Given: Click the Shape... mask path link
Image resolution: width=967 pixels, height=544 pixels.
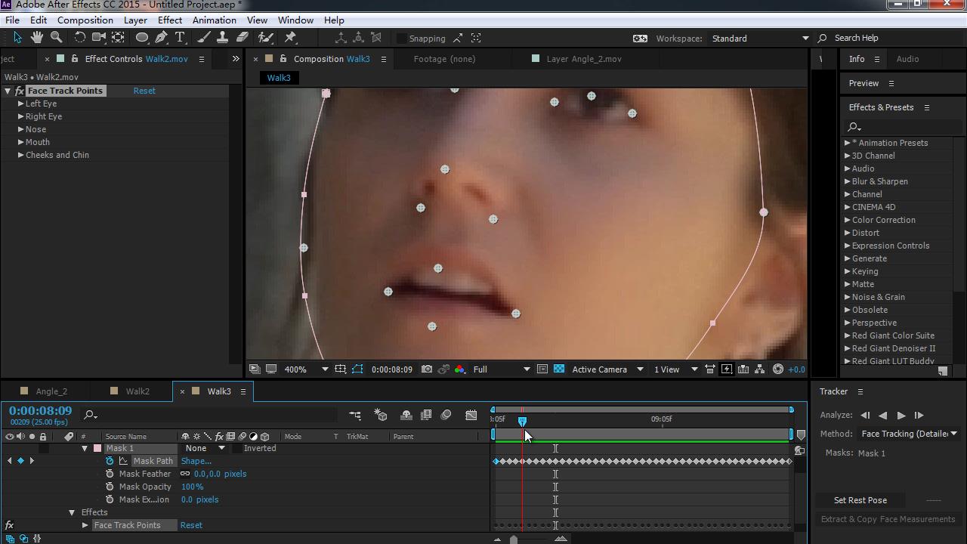Looking at the screenshot, I should [x=196, y=461].
